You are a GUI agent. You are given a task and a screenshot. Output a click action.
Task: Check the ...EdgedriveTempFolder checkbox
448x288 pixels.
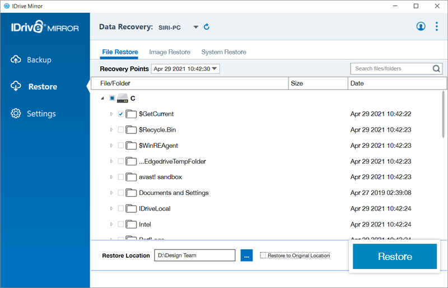(121, 161)
